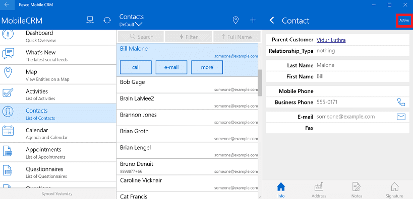
Task: Click the contacts list scrollbar thumb
Action: point(259,83)
